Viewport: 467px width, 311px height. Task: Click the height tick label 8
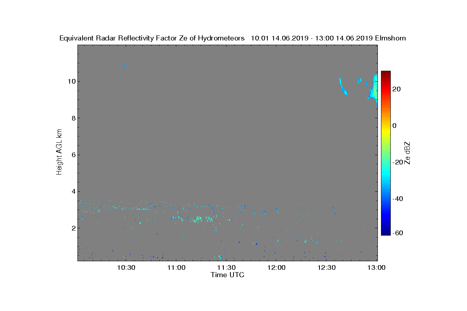coord(73,118)
